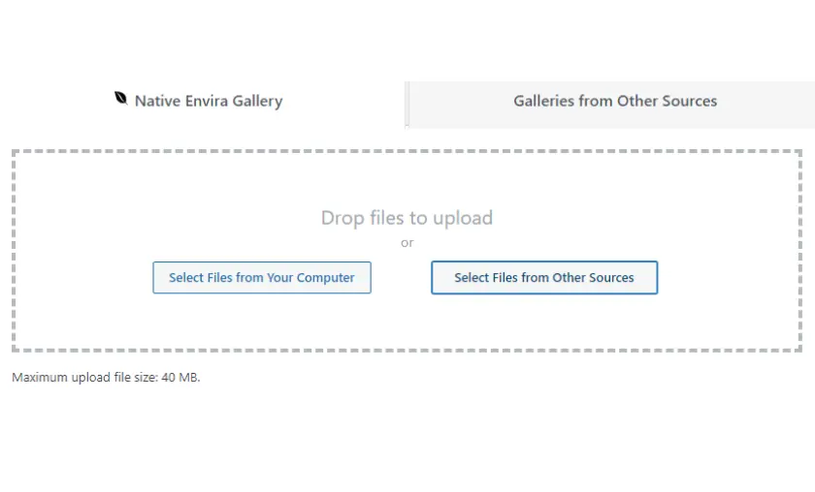Click the 'Drop files to upload' heading
This screenshot has height=492, width=815.
pyautogui.click(x=407, y=218)
